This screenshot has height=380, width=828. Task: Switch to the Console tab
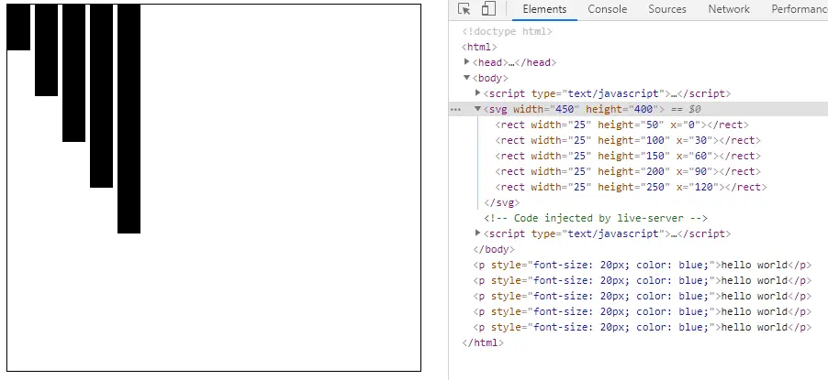tap(608, 9)
